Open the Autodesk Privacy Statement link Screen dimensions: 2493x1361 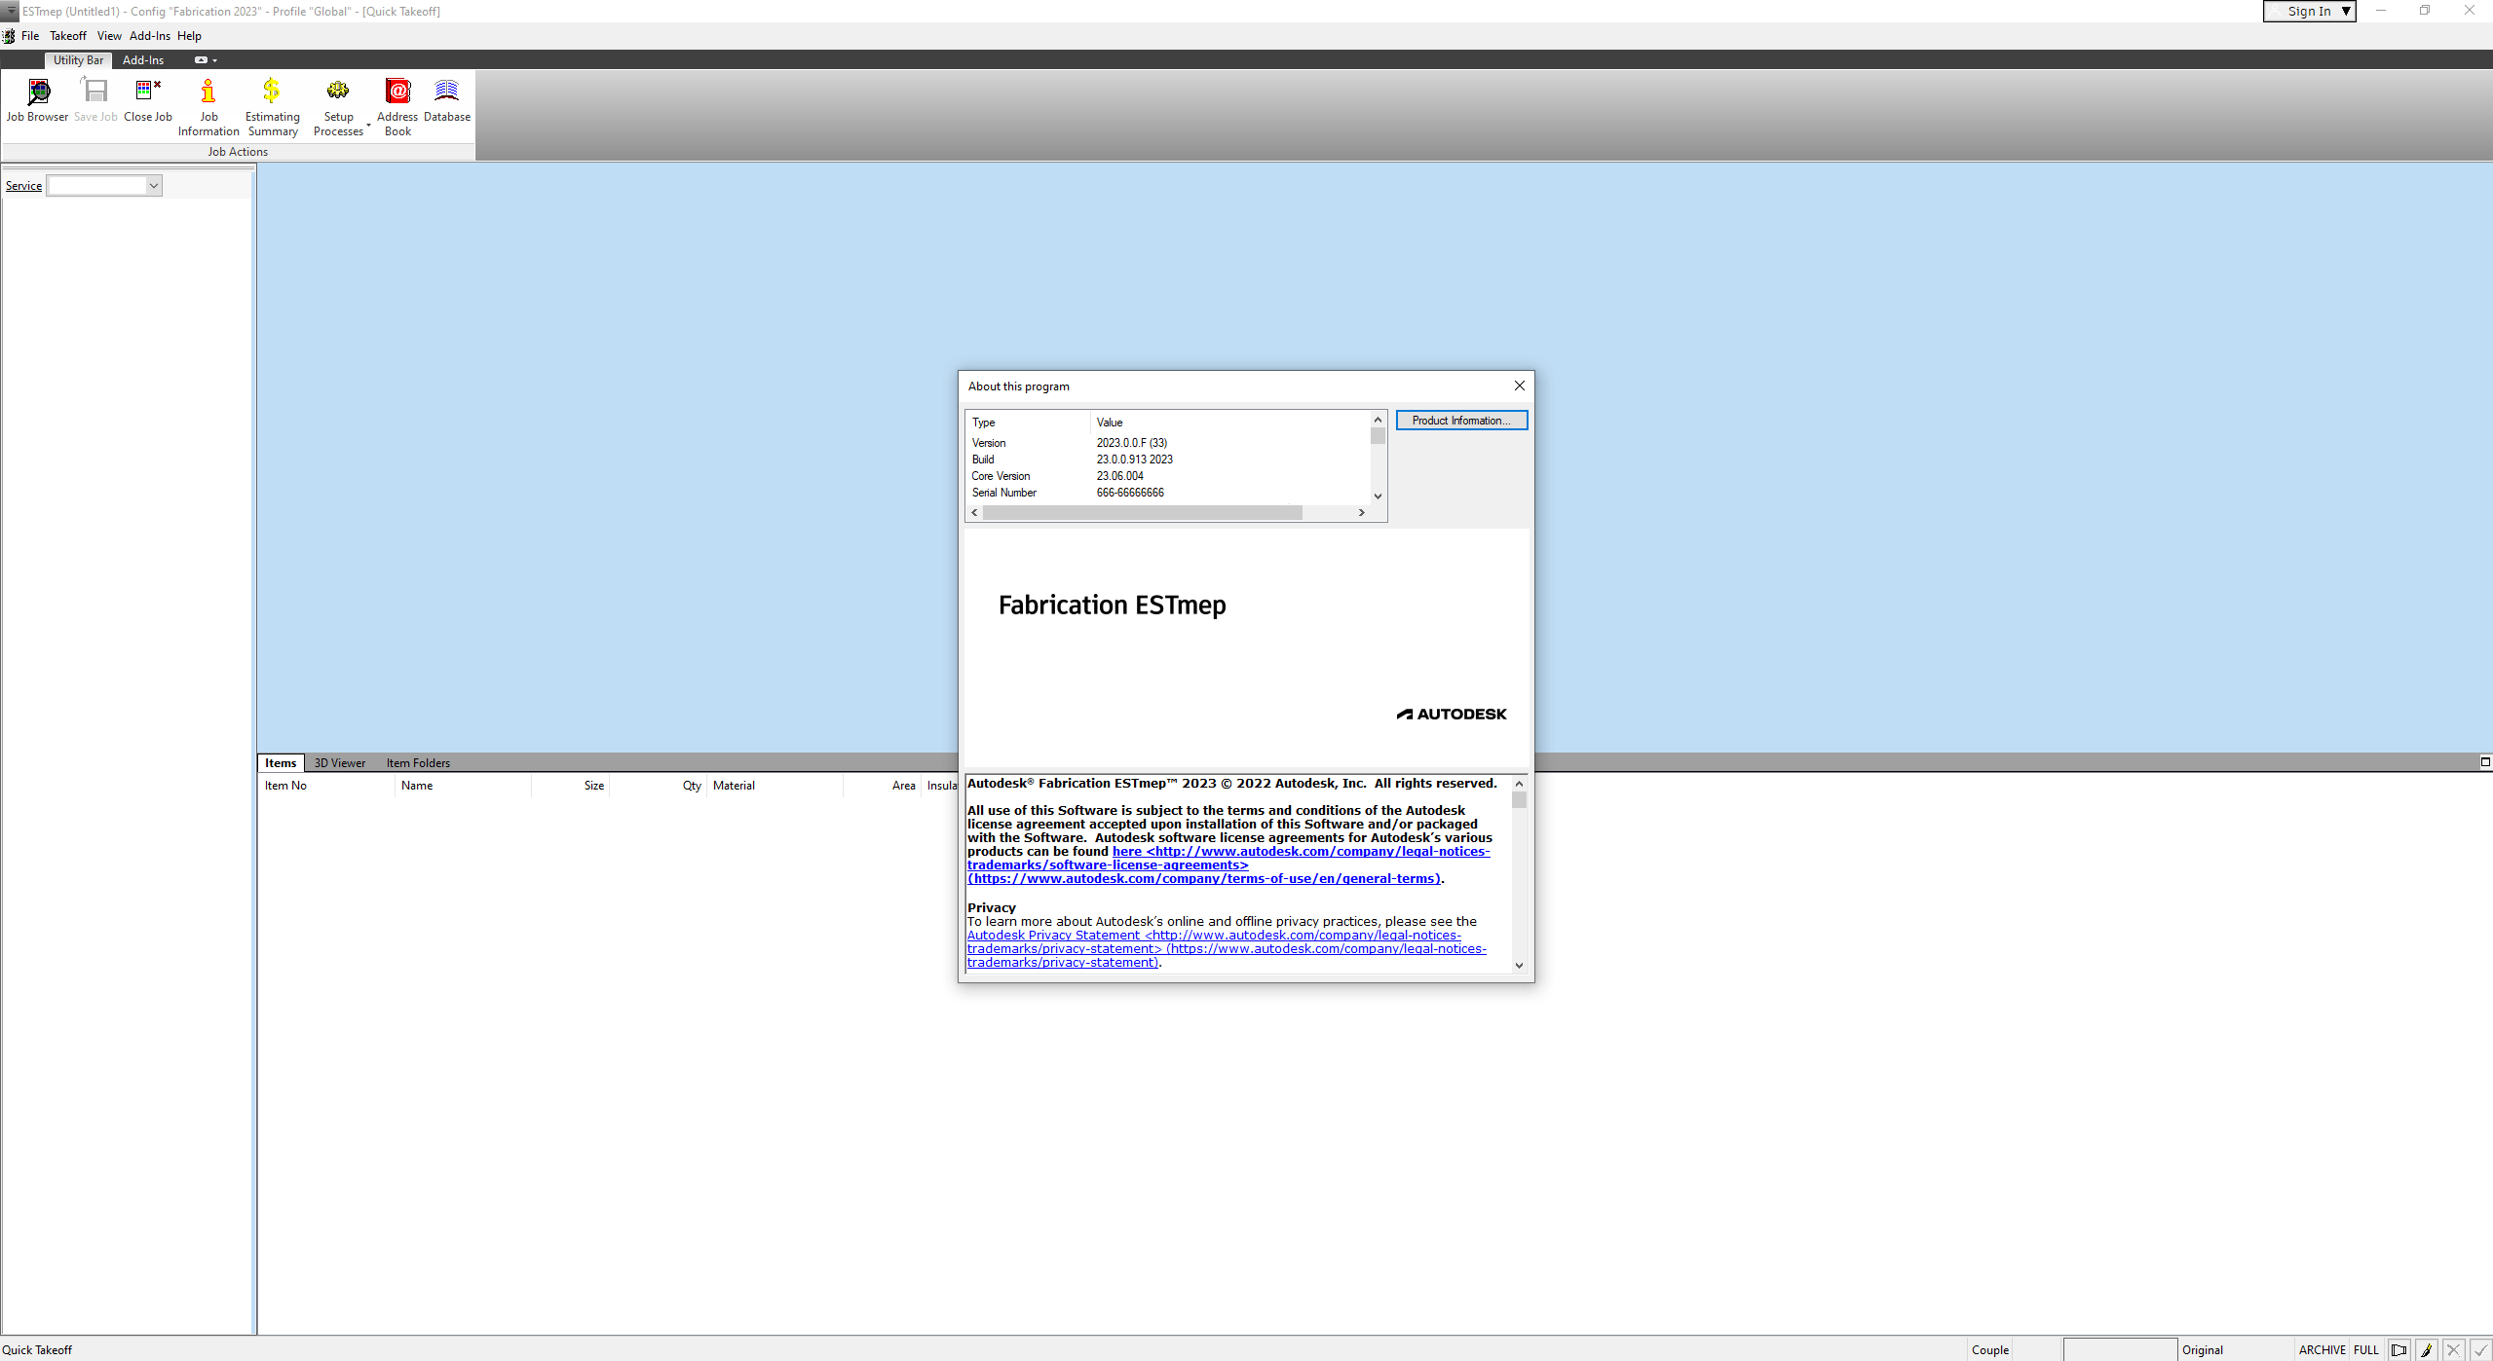point(1051,935)
